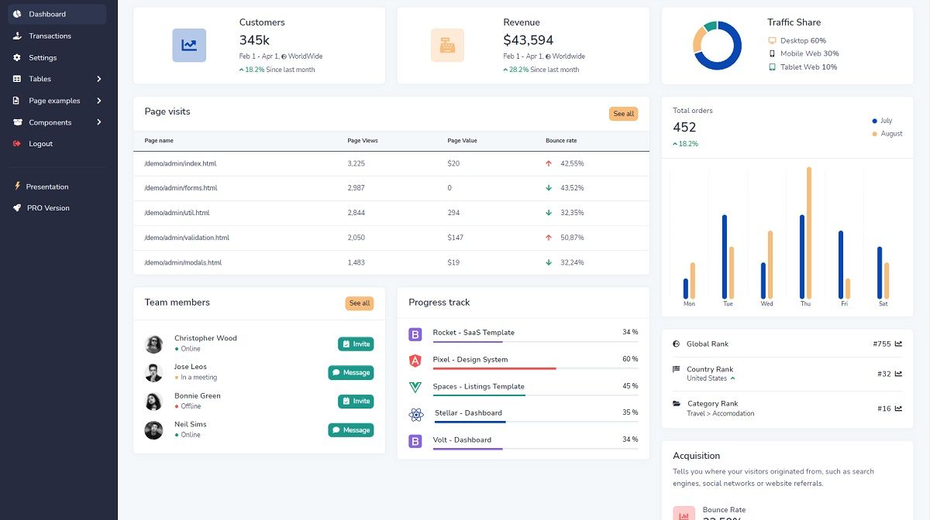930x520 pixels.
Task: Click the Settings gear icon in sidebar
Action: [x=17, y=57]
